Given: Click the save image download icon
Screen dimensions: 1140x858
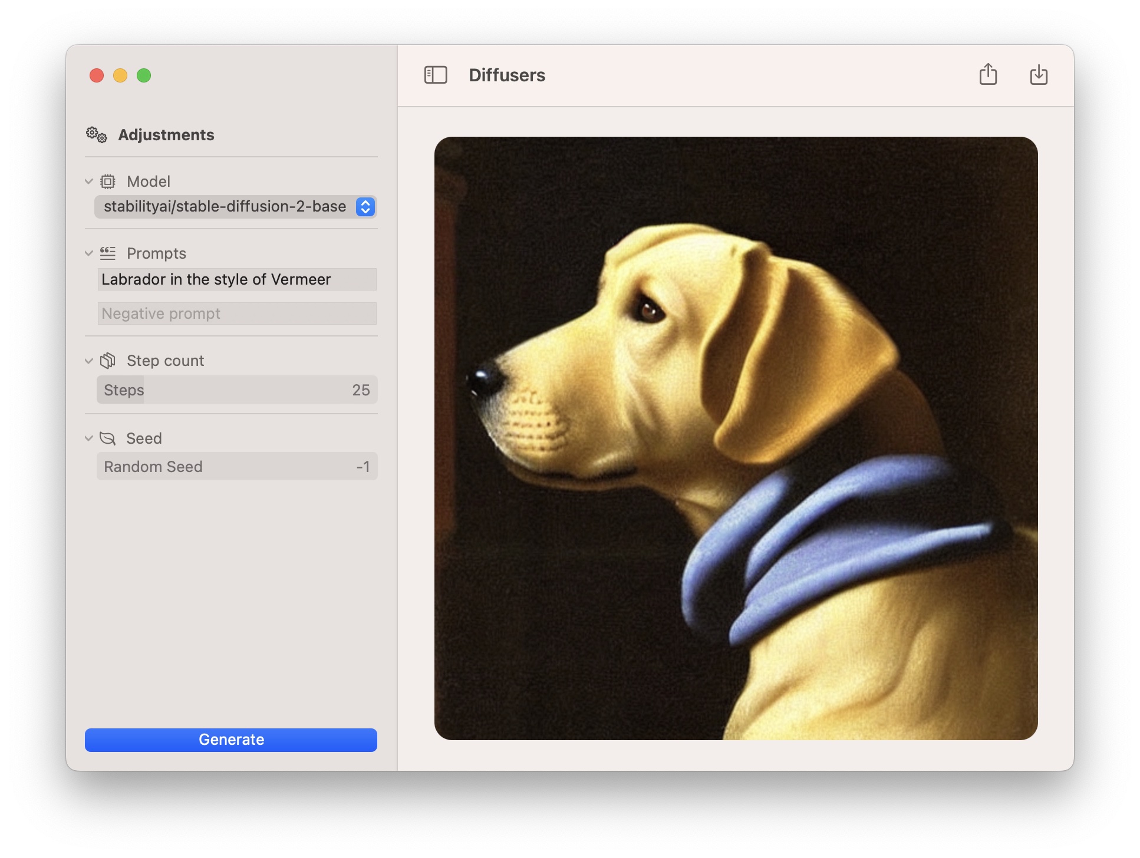Looking at the screenshot, I should coord(1039,75).
